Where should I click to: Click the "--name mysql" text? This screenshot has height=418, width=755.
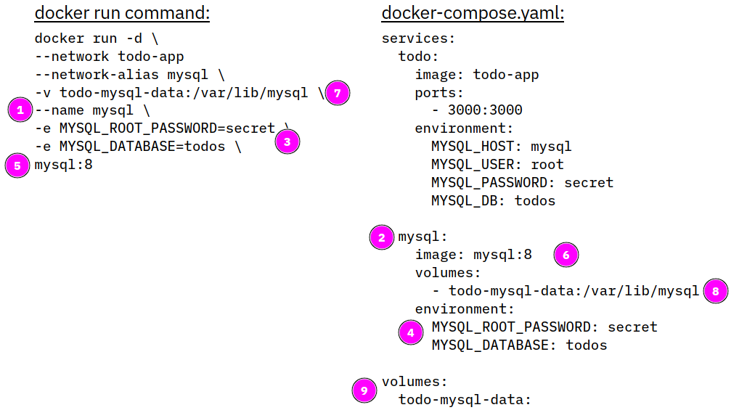coord(91,110)
